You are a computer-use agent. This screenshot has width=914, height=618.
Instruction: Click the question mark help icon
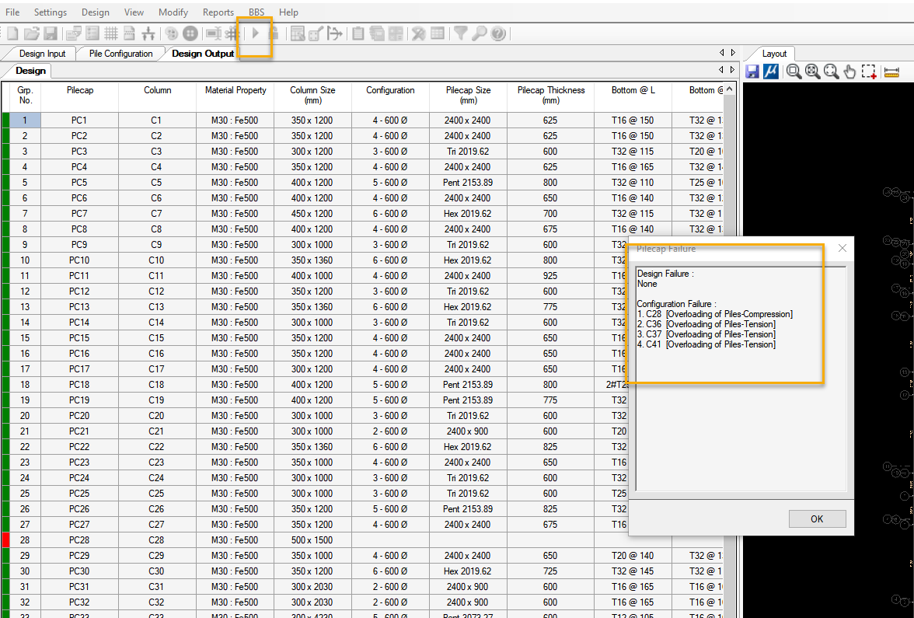pos(497,33)
